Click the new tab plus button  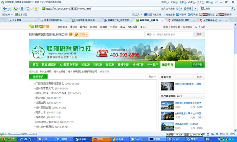tap(235, 20)
